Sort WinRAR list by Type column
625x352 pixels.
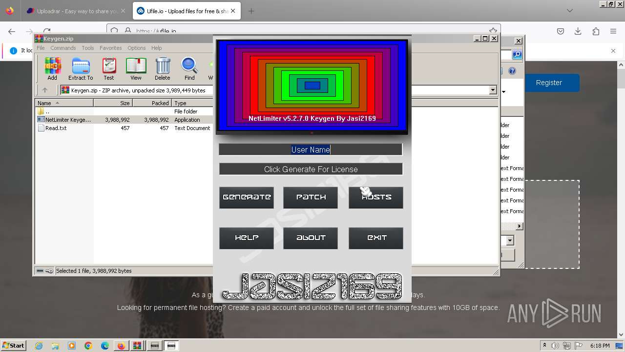[x=192, y=103]
